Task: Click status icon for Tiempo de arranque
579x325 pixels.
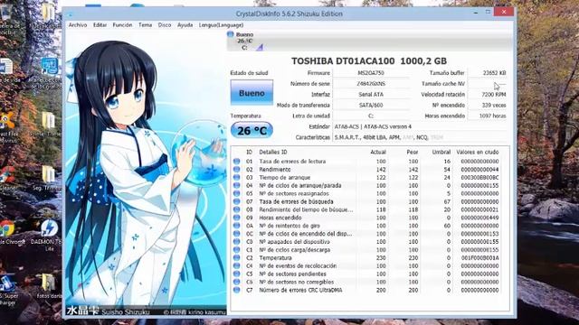Action: pyautogui.click(x=237, y=178)
